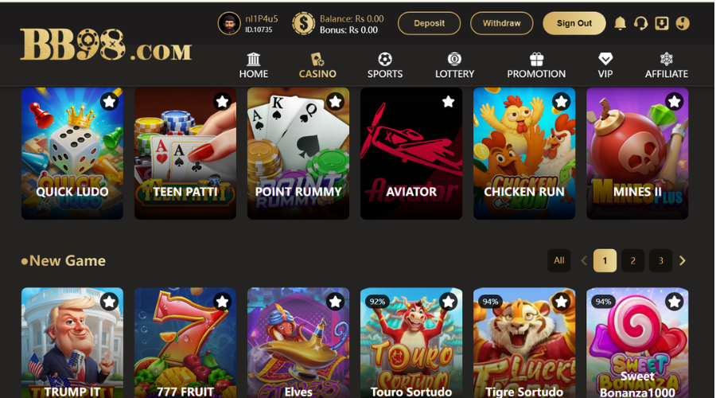The image size is (716, 398).
Task: Toggle favorite star on Mines II
Action: [674, 101]
